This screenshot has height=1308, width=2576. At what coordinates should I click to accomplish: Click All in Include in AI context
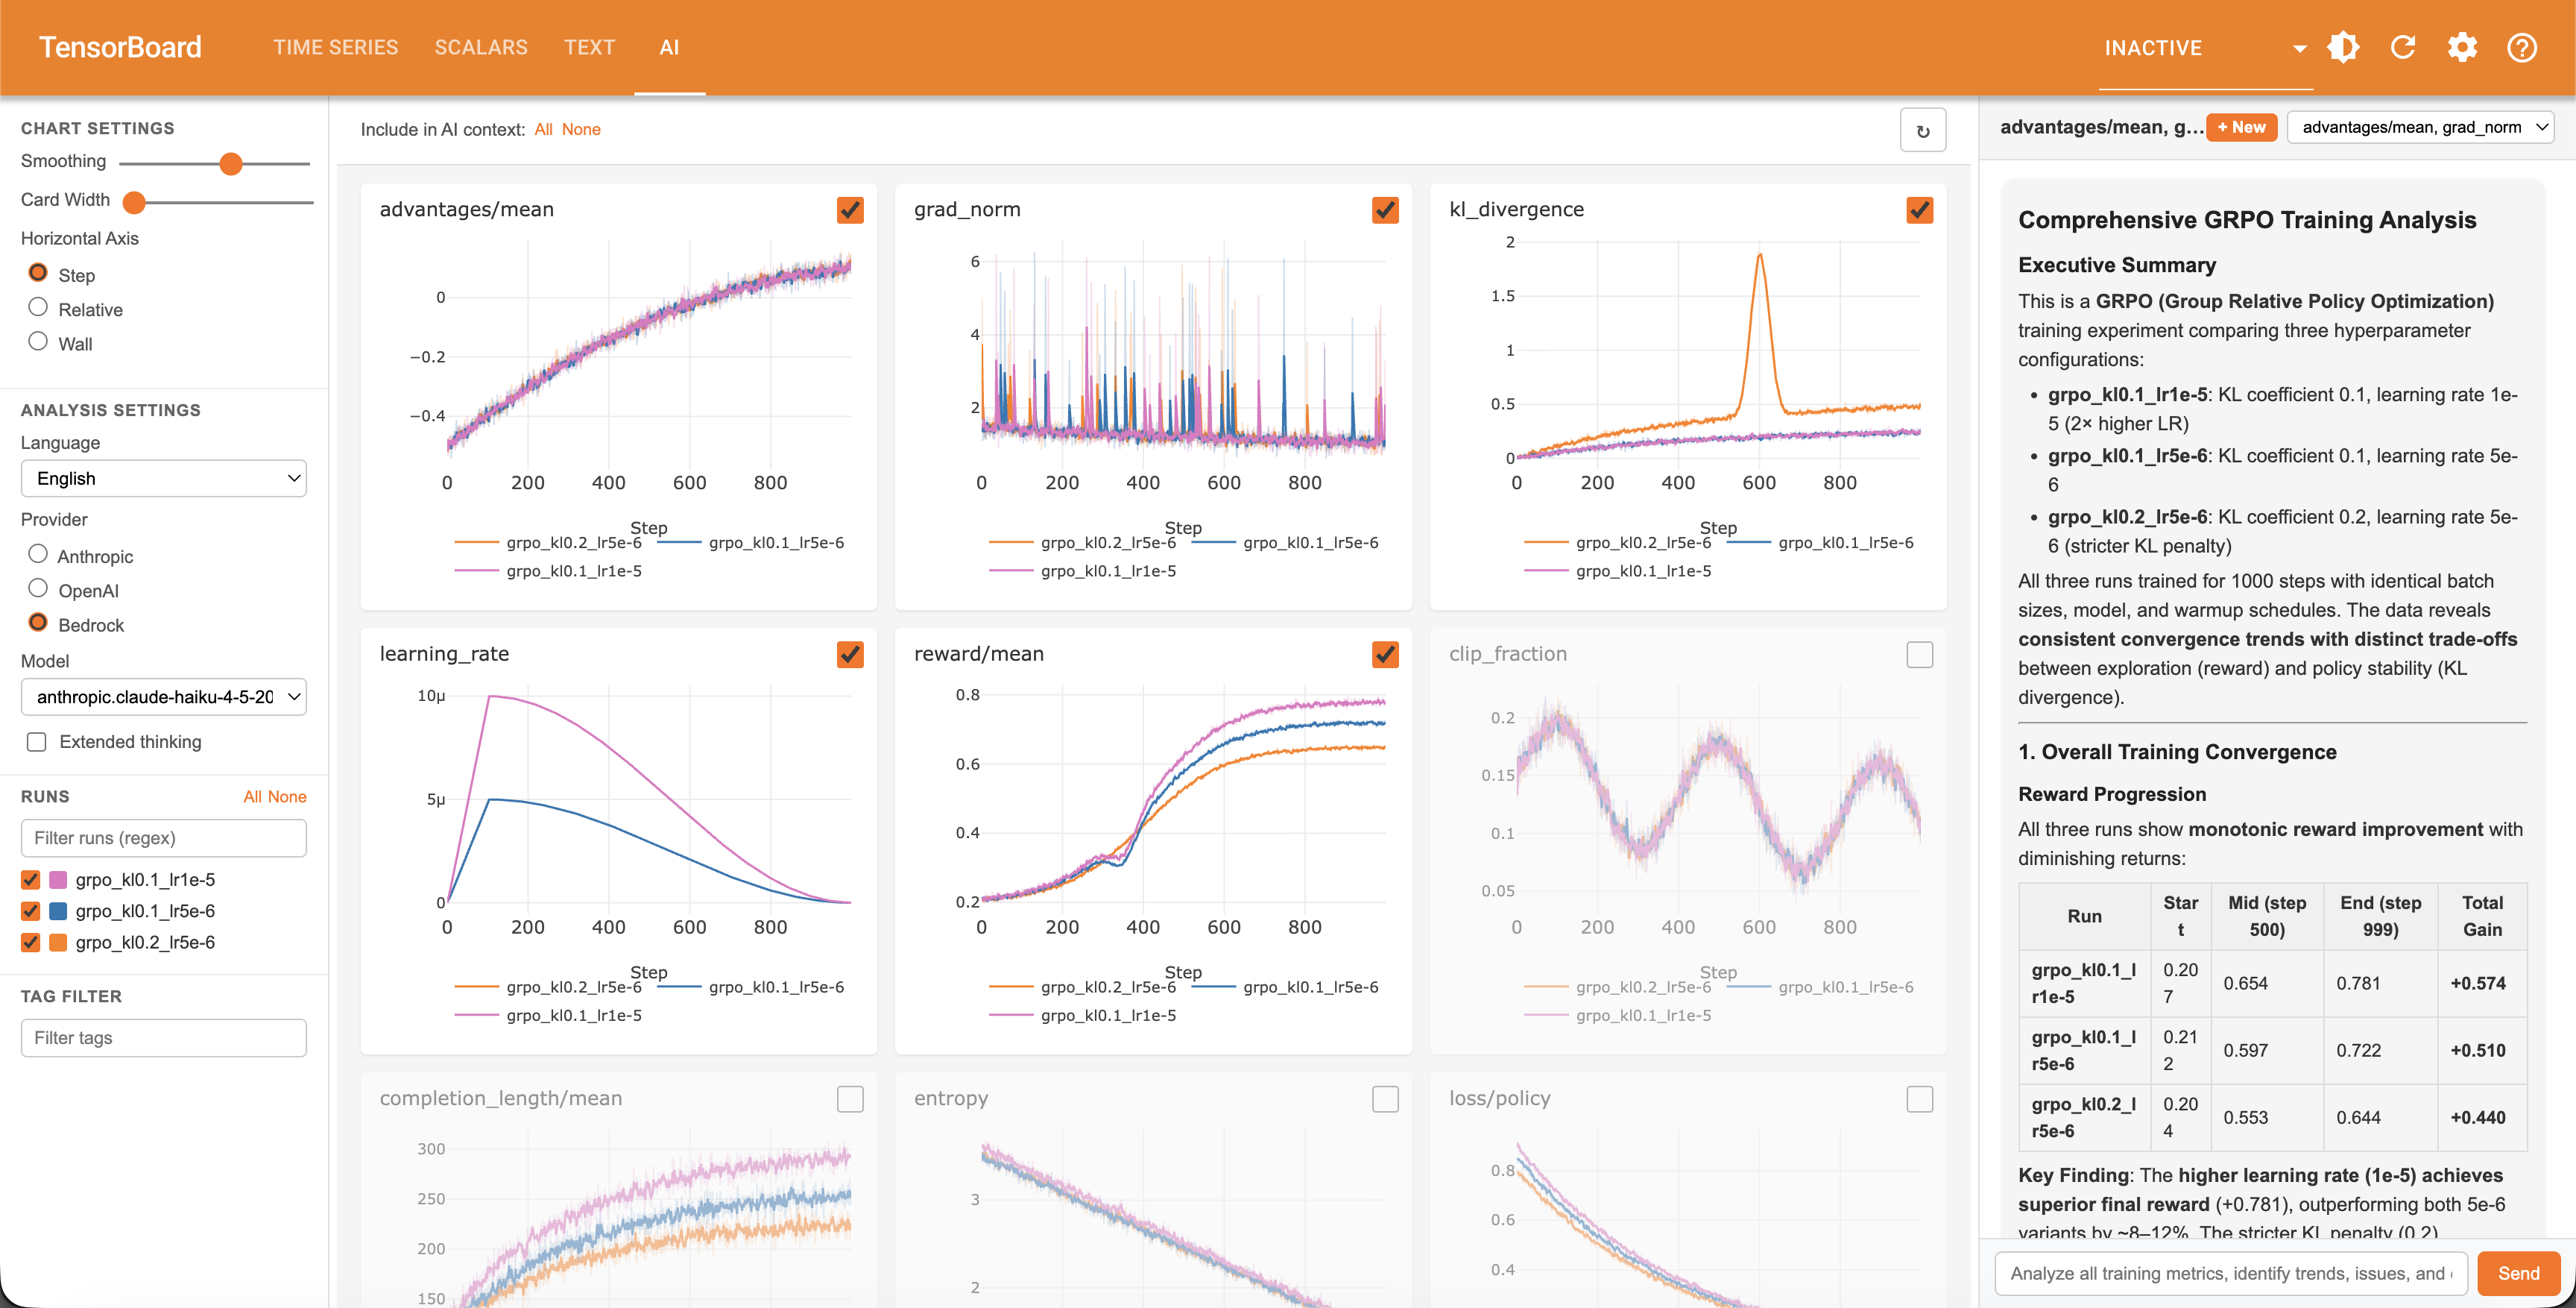click(x=543, y=129)
